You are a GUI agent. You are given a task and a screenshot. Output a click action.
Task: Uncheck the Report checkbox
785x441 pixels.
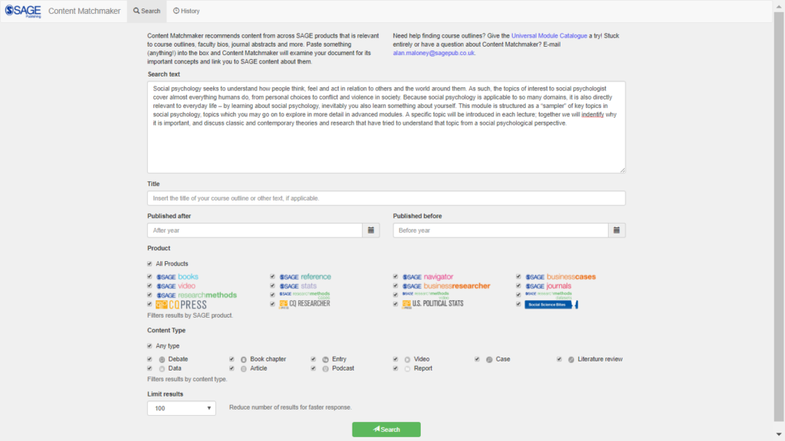coord(396,368)
